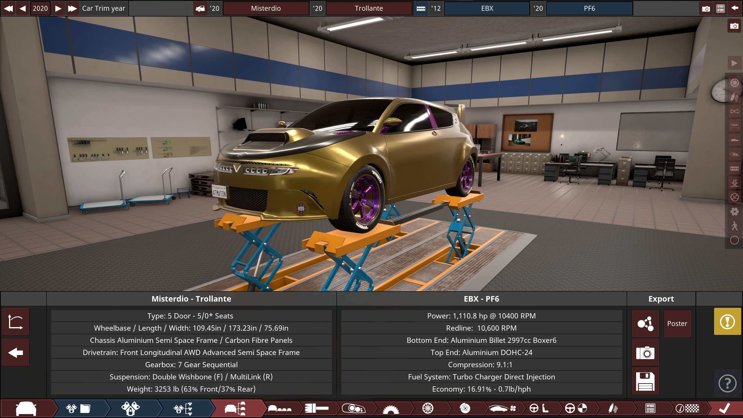Viewport: 743px width, 418px height.
Task: Toggle the raise/lower lift option
Action: tap(735, 183)
